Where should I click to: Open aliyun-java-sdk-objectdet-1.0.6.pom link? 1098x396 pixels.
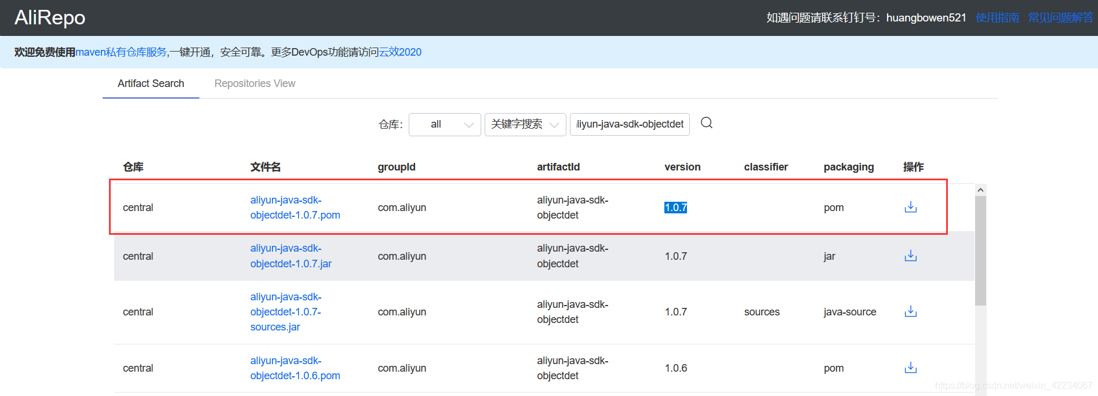(295, 368)
